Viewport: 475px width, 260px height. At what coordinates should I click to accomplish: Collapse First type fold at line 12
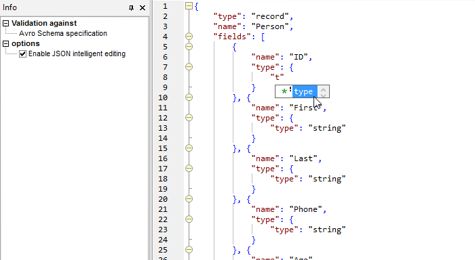[x=189, y=118]
